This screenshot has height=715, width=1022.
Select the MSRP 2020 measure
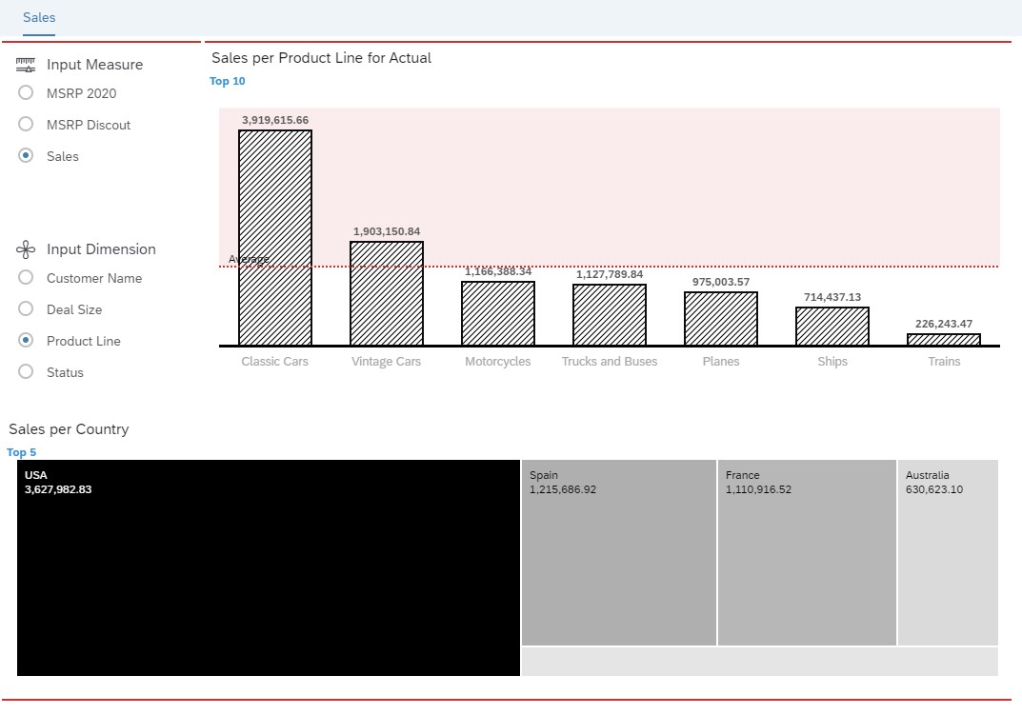click(26, 92)
